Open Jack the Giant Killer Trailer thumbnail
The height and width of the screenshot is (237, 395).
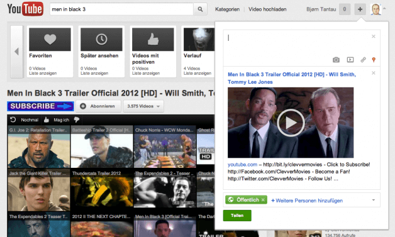pyautogui.click(x=39, y=190)
